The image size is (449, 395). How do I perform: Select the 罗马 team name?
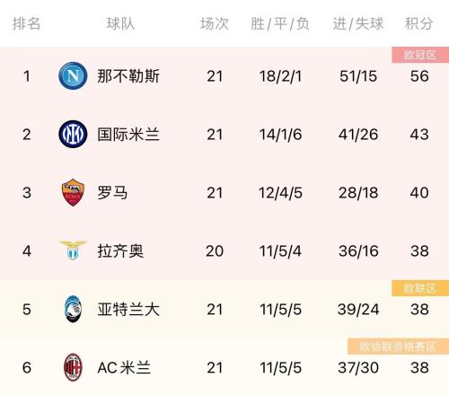pyautogui.click(x=112, y=193)
